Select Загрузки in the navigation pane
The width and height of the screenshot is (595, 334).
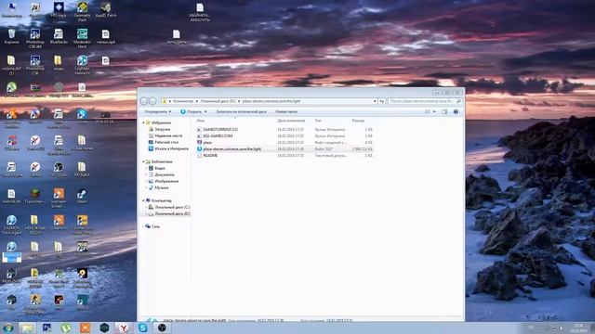[x=163, y=129]
